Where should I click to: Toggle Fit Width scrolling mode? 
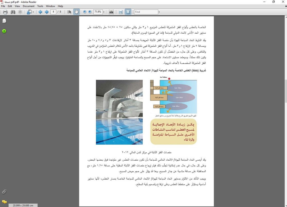tap(121, 12)
